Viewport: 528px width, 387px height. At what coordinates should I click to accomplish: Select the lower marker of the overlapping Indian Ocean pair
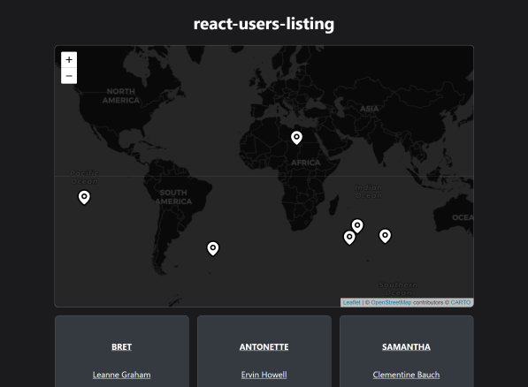349,238
